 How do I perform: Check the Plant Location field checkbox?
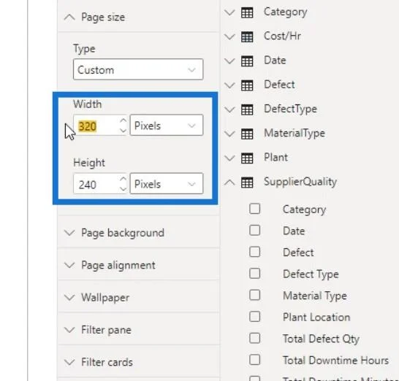tap(255, 317)
